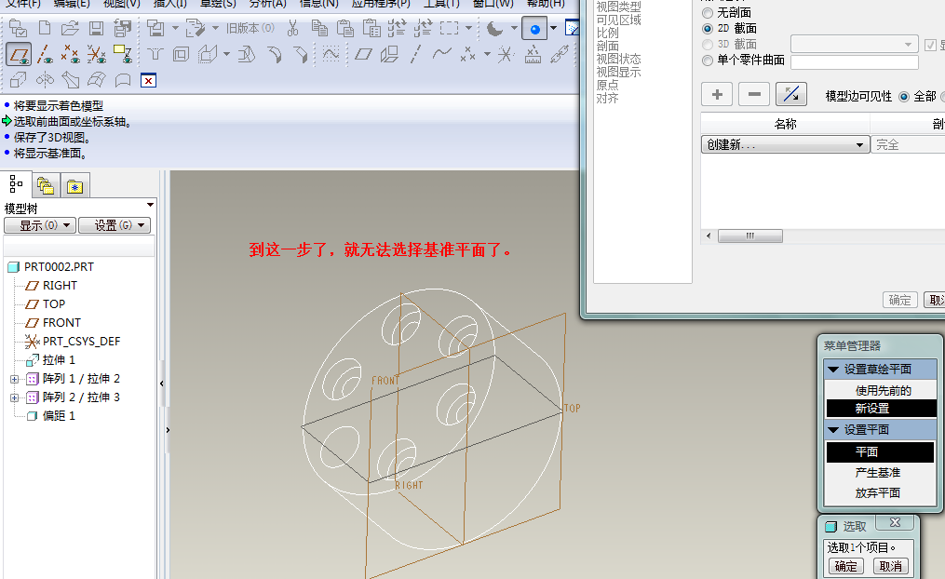Screen dimensions: 945x579
Task: Click the paste special icon
Action: point(371,28)
